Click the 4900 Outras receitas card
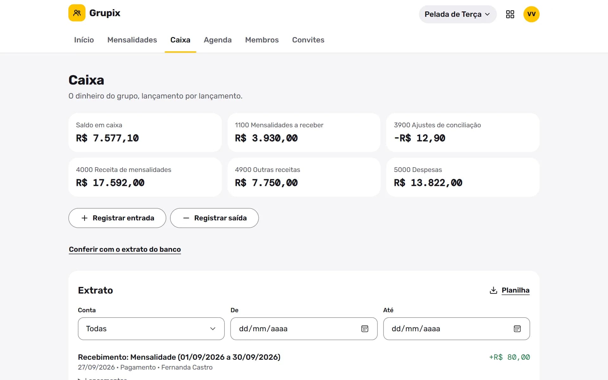This screenshot has height=380, width=608. coord(304,177)
